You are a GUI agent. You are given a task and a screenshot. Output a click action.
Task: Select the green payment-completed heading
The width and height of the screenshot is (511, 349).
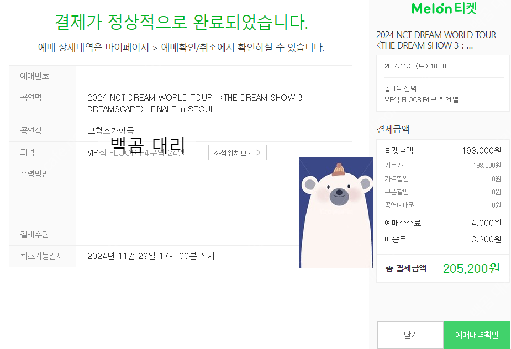(181, 22)
